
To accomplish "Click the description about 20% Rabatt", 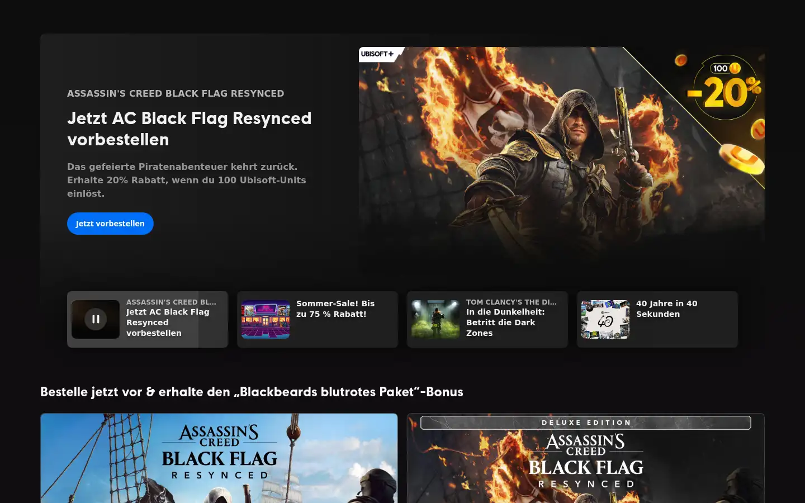I will pyautogui.click(x=187, y=180).
